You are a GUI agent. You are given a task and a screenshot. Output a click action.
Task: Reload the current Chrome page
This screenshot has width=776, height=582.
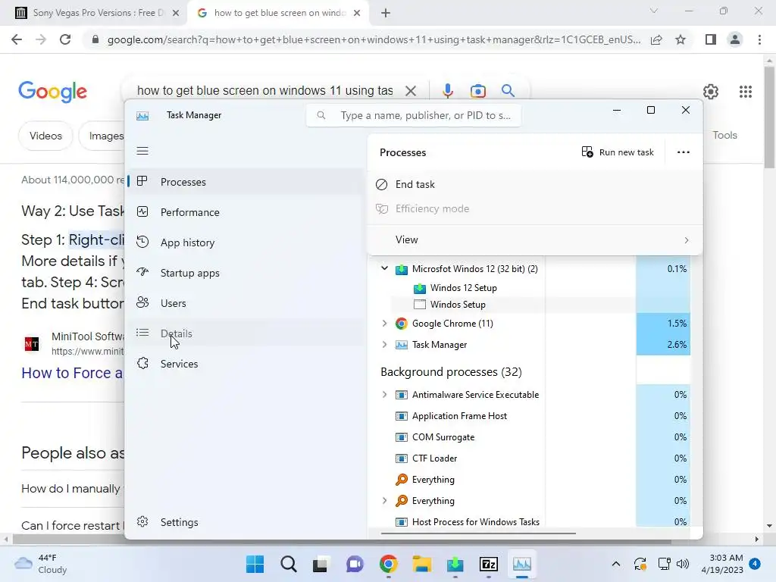click(x=65, y=39)
